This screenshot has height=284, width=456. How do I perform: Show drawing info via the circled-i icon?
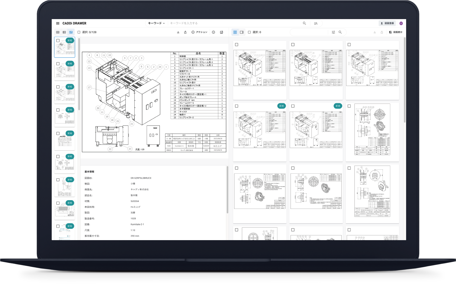tap(214, 32)
